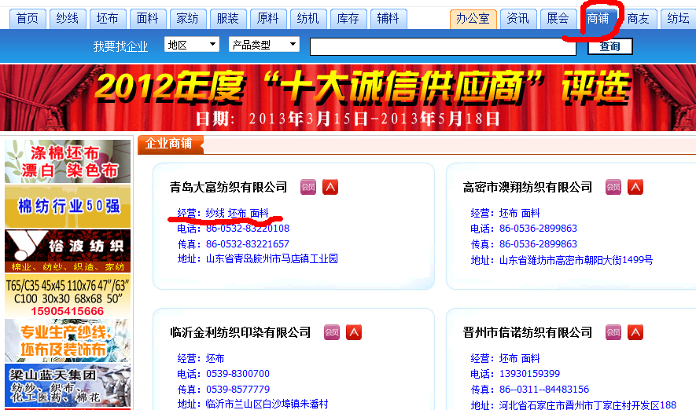Click the red A icon beside 临沂金利纺织印染有限公司
Image resolution: width=696 pixels, height=410 pixels.
(x=354, y=332)
